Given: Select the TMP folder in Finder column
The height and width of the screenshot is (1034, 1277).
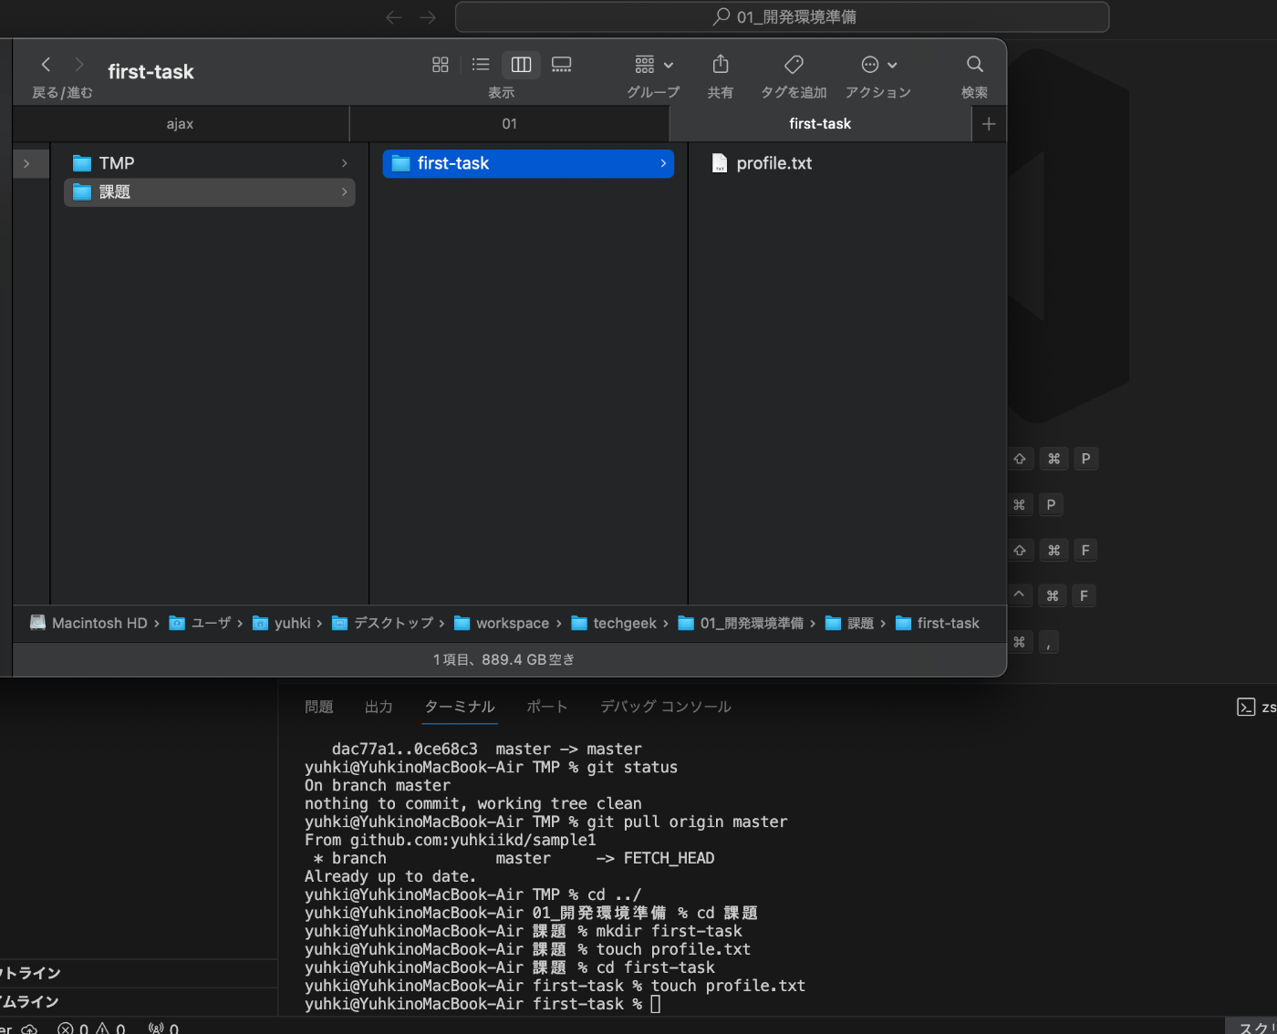Looking at the screenshot, I should 210,163.
